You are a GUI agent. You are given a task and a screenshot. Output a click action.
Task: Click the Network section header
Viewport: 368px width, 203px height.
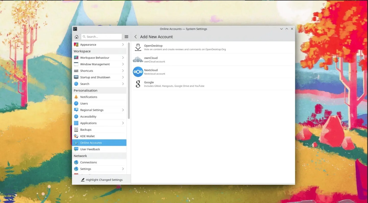tap(99, 156)
